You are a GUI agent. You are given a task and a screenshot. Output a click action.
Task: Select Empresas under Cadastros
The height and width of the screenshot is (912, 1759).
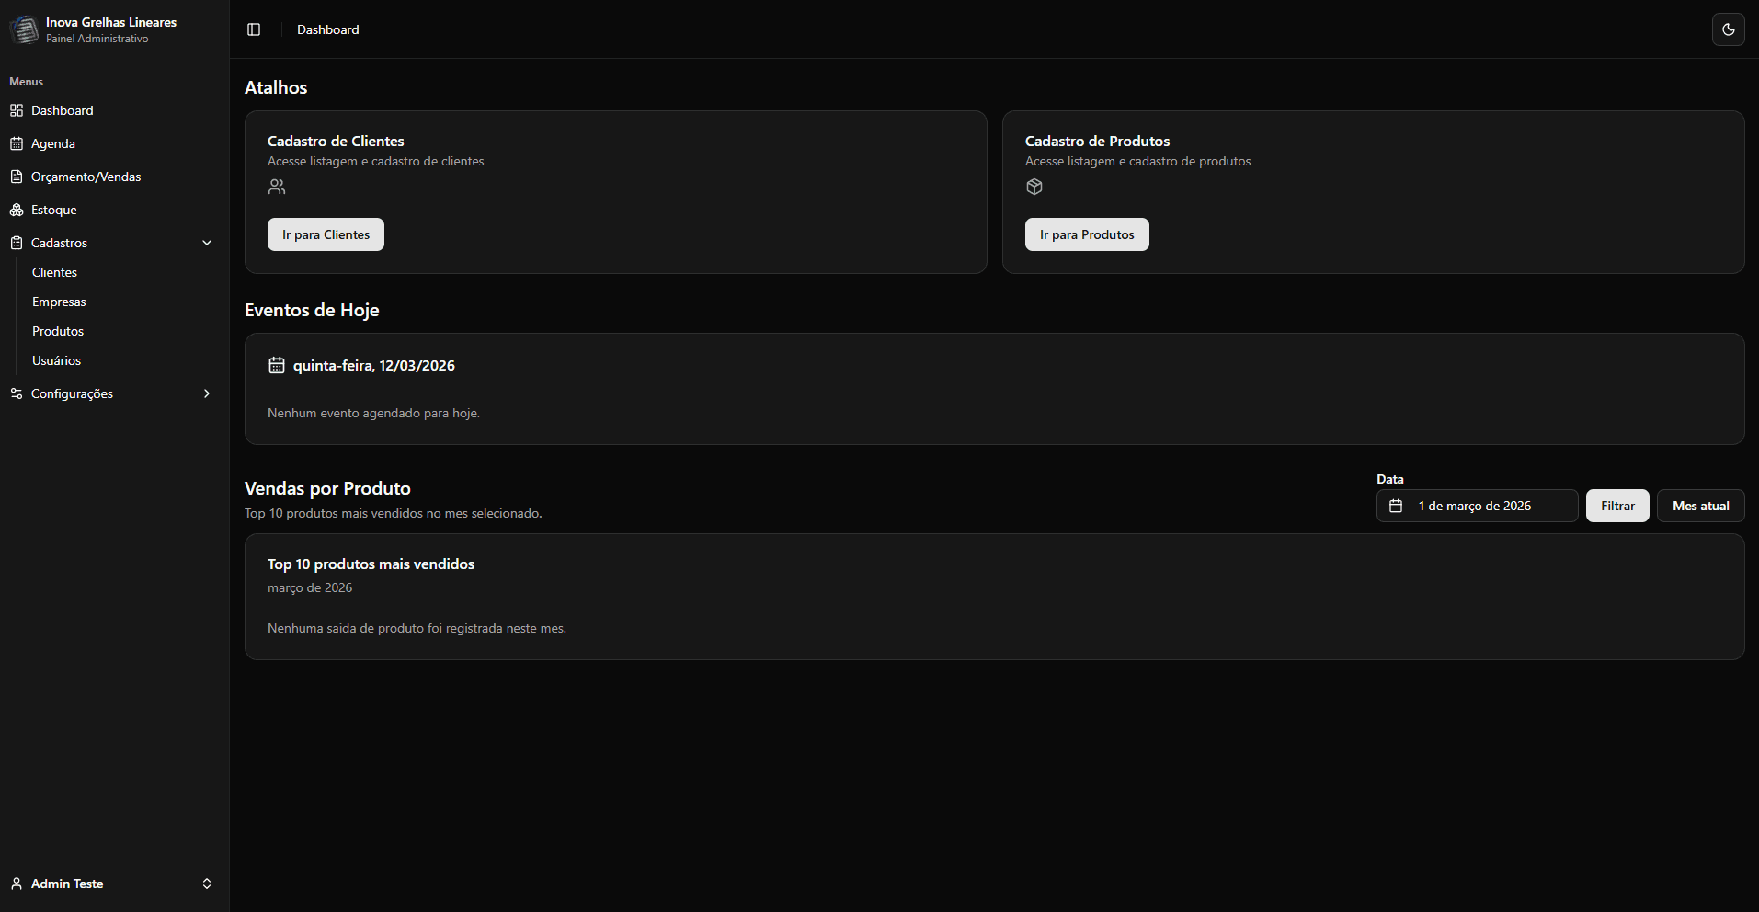(59, 302)
